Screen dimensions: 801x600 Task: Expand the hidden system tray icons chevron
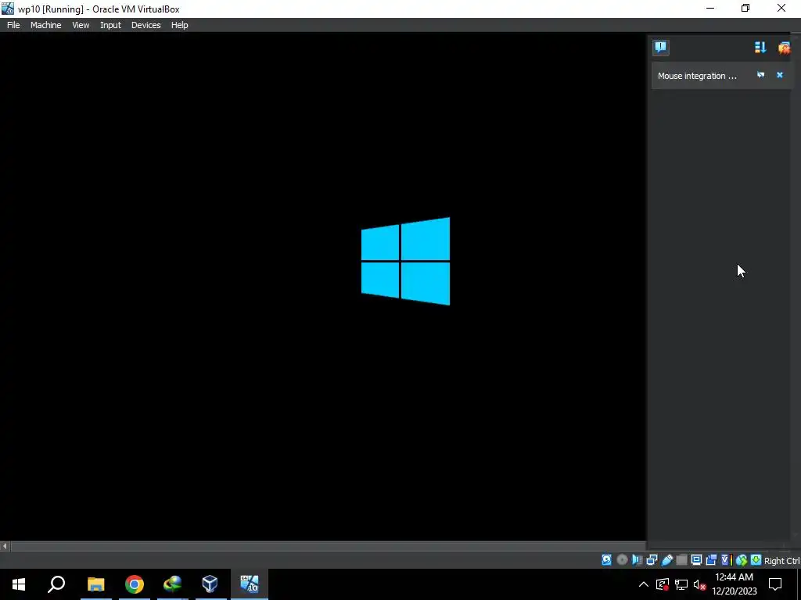click(x=644, y=584)
